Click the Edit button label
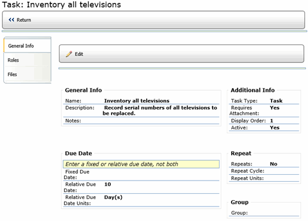308x221 pixels. 79,54
